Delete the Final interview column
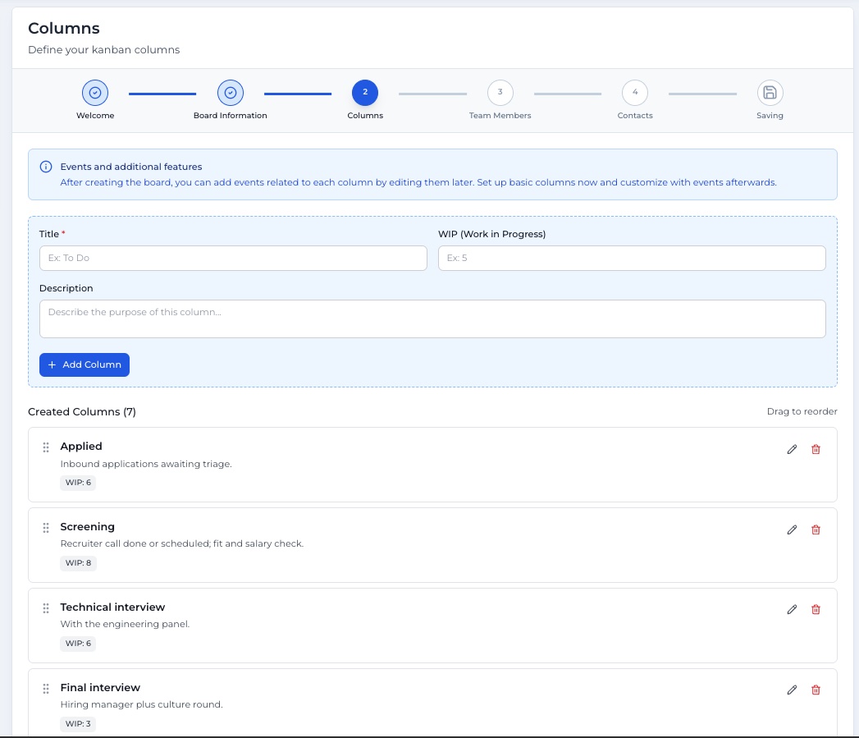 coord(816,690)
